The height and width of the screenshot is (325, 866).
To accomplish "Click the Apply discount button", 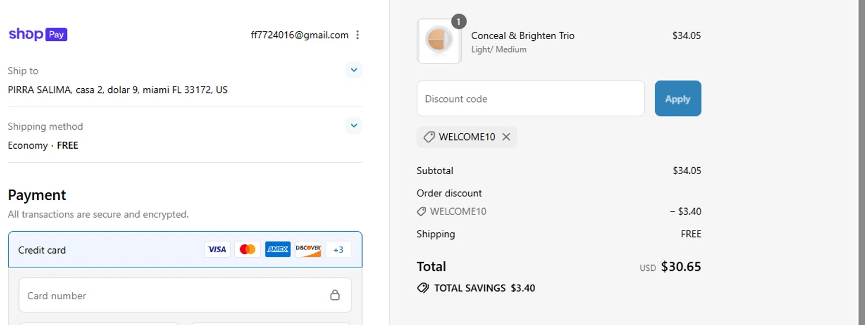I will (x=678, y=99).
